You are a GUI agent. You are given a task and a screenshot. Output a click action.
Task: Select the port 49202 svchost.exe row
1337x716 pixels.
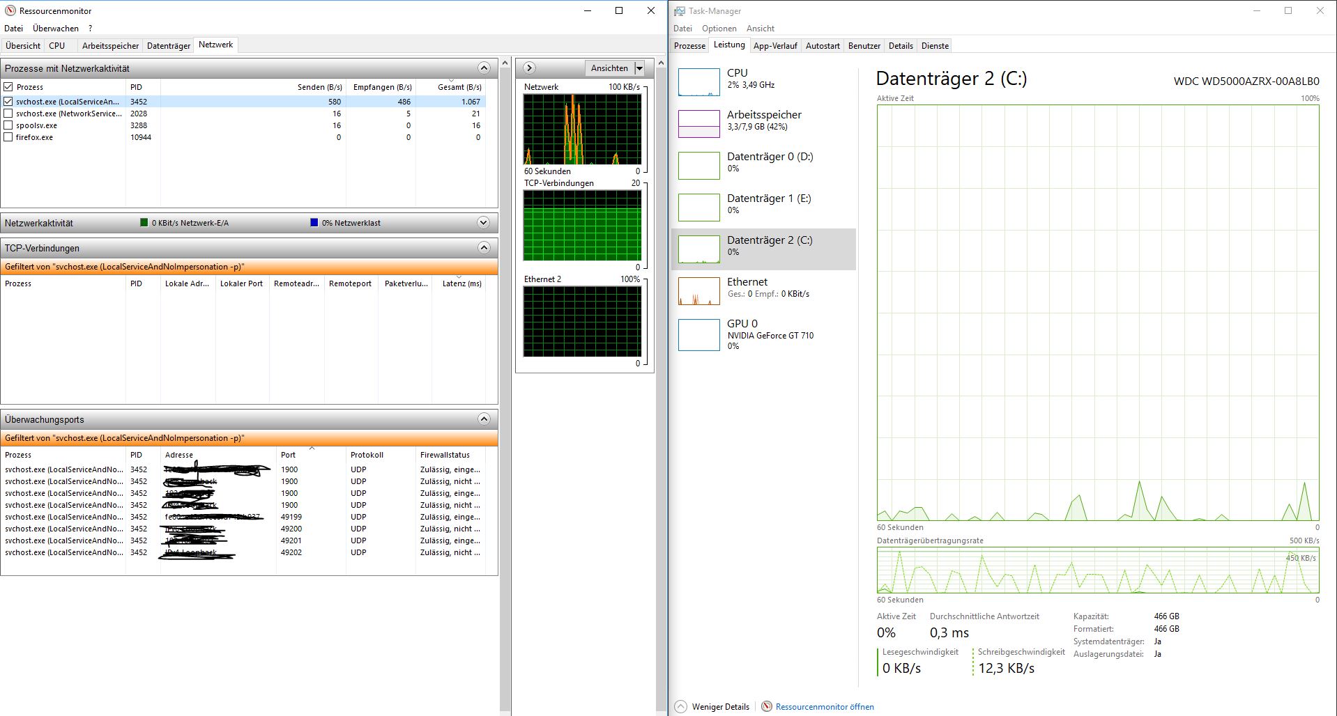click(x=249, y=552)
